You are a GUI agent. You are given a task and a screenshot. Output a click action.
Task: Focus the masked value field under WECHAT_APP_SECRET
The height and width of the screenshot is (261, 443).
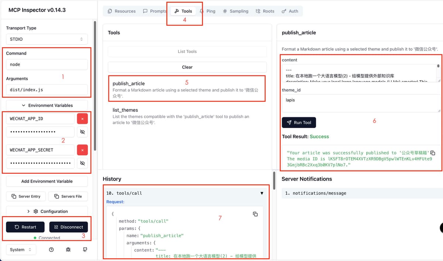coord(40,163)
